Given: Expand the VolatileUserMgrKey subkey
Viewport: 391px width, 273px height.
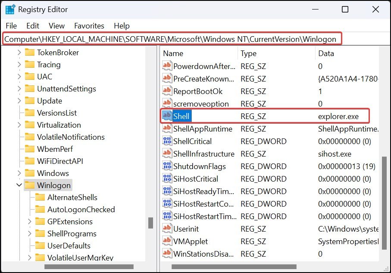Looking at the screenshot, I should point(29,257).
